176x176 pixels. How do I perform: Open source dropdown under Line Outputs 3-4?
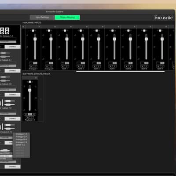click(x=8, y=66)
